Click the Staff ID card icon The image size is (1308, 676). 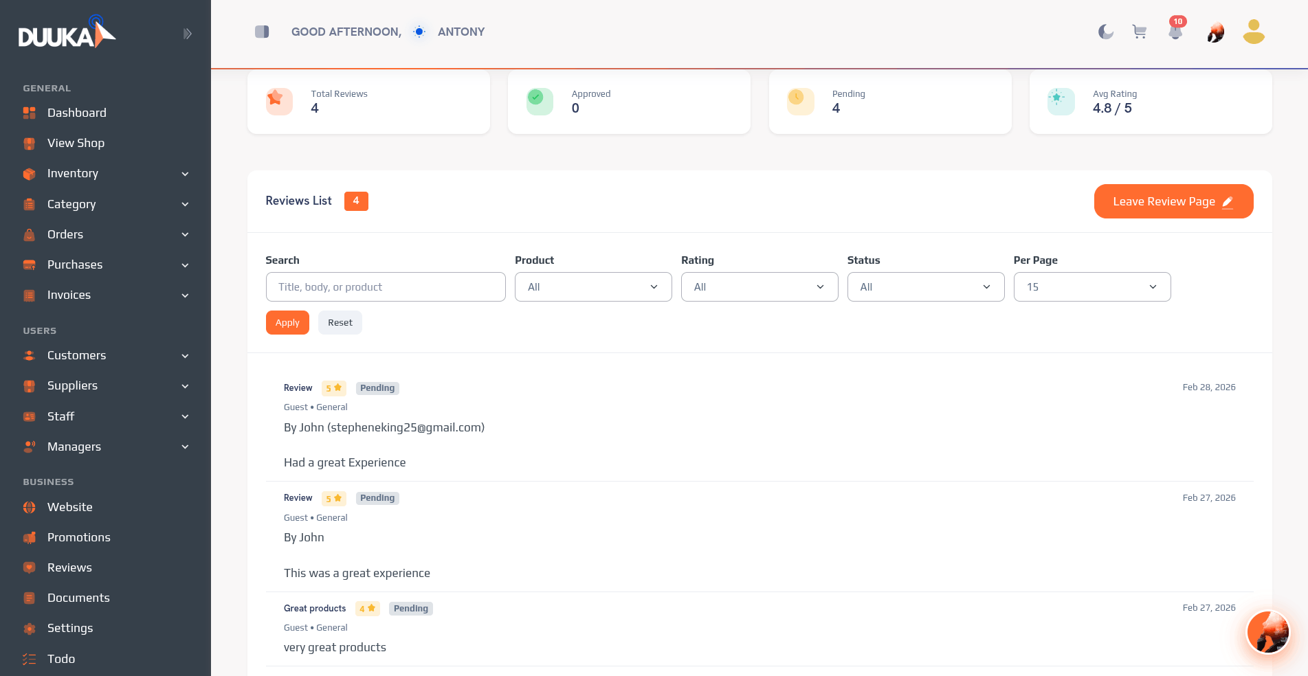tap(29, 416)
